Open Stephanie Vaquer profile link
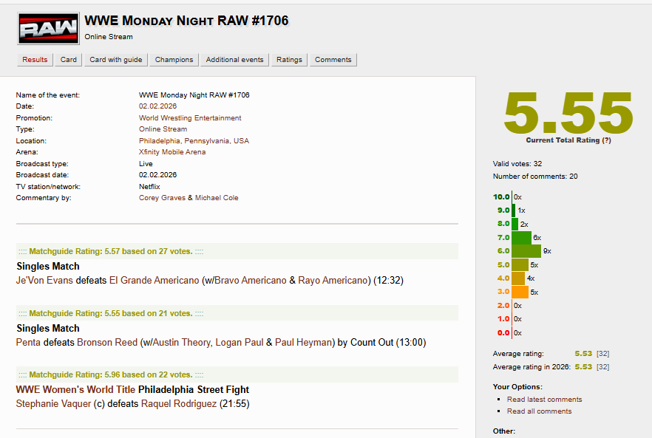 [53, 404]
